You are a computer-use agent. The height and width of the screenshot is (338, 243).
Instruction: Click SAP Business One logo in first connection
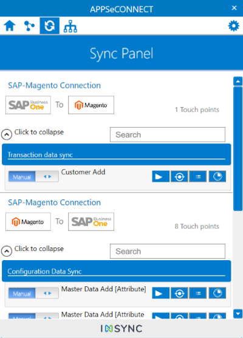pos(28,105)
